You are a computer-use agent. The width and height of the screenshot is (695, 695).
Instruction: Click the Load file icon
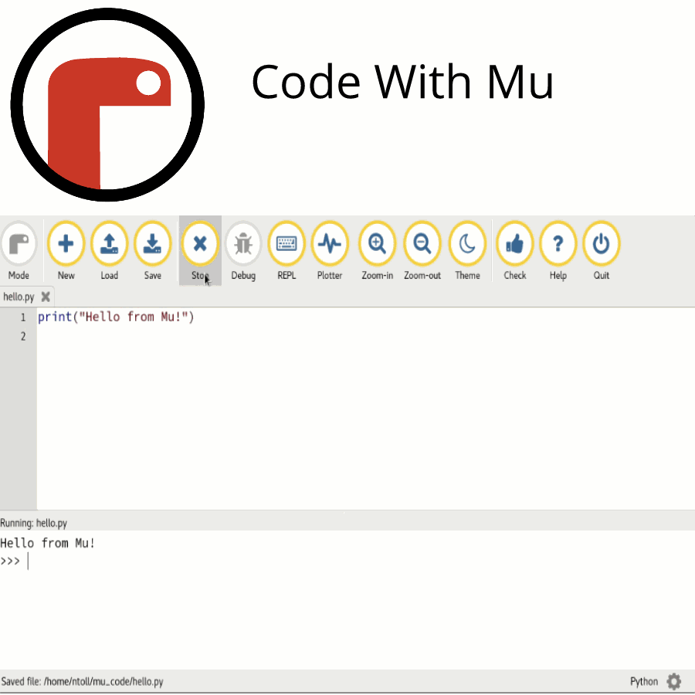110,245
